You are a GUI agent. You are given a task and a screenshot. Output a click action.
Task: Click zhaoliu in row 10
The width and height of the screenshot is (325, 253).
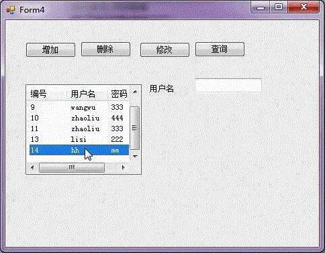click(85, 118)
